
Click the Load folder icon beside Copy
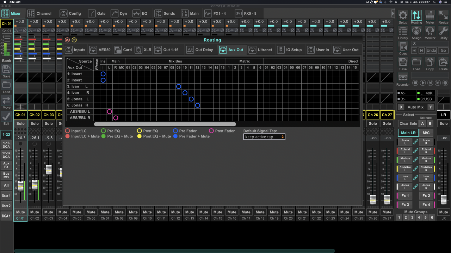(416, 62)
